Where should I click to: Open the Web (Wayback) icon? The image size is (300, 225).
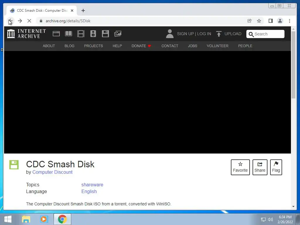56,34
